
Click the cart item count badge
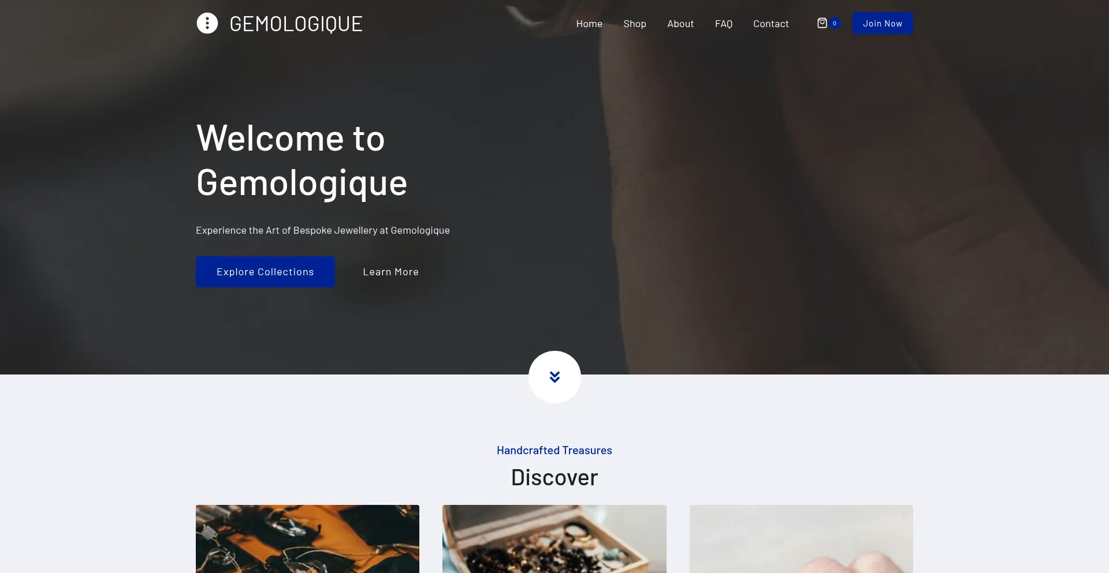tap(835, 24)
